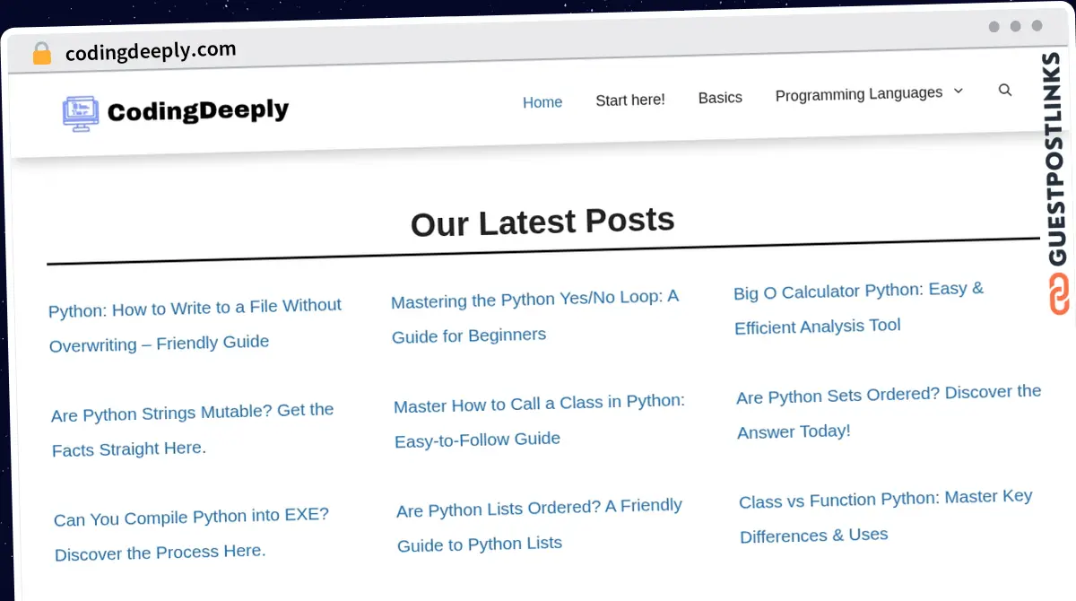Open the Big O Calculator Python post

point(858,309)
